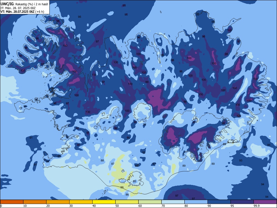Select the 40–50 bright yellow legend swatch
This screenshot has height=208, width=277.
pos(104,202)
